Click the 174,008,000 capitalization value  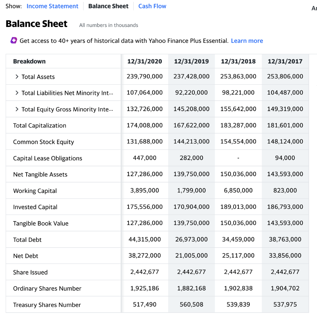145,125
